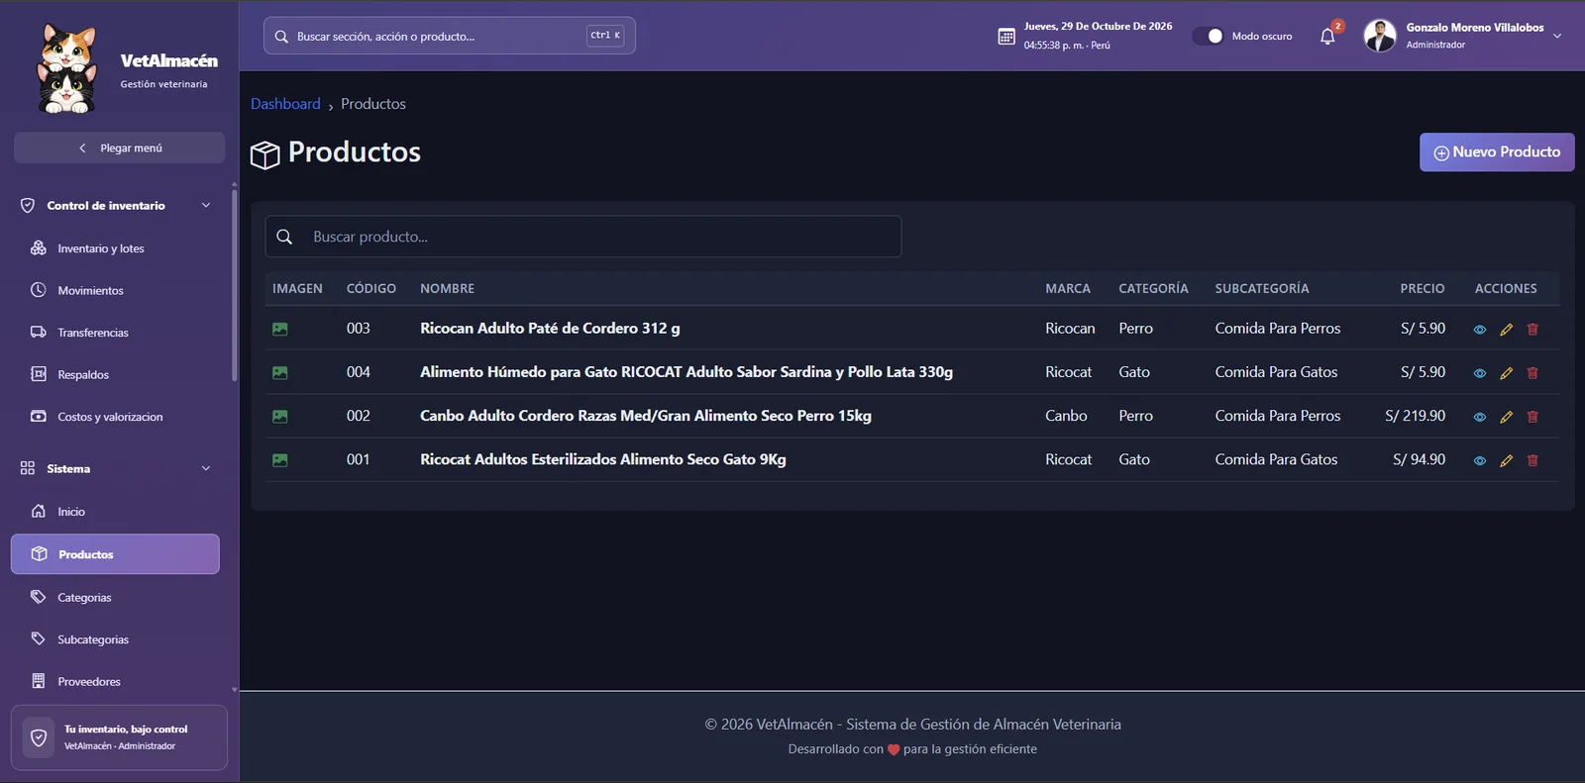
Task: Delete the Canbo Adulto Cordero 15kg product
Action: point(1532,417)
